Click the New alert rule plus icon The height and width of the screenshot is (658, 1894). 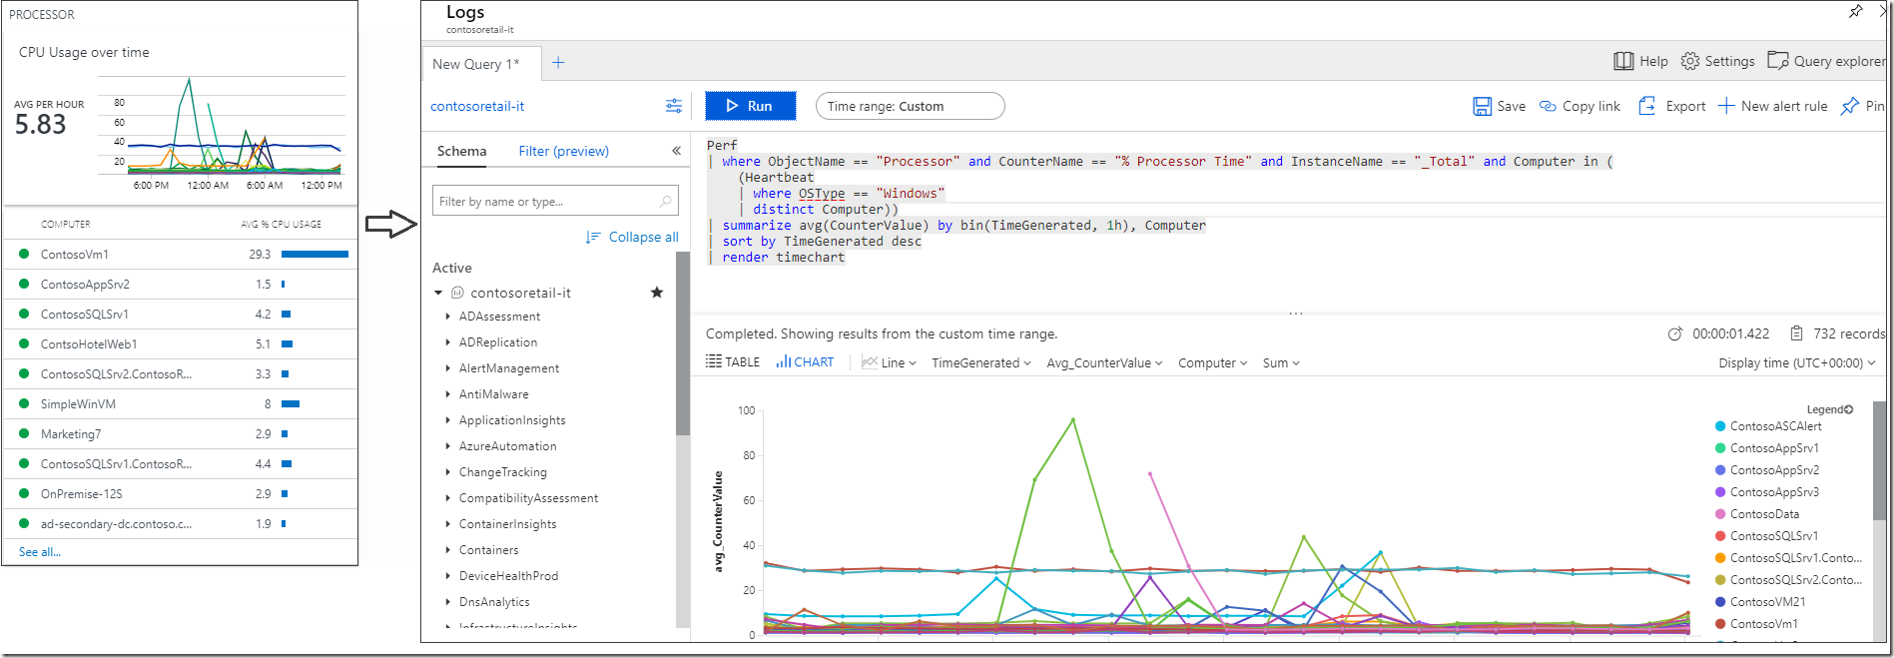coord(1726,106)
